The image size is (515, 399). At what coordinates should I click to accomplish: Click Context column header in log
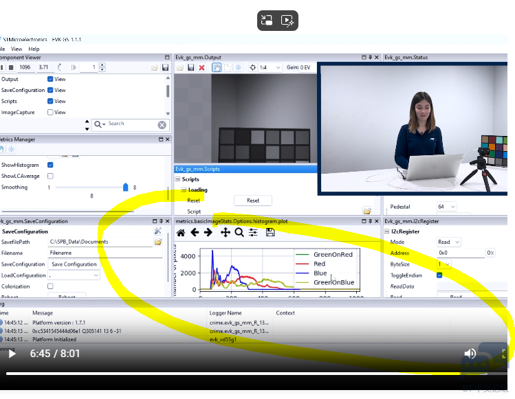tap(285, 313)
